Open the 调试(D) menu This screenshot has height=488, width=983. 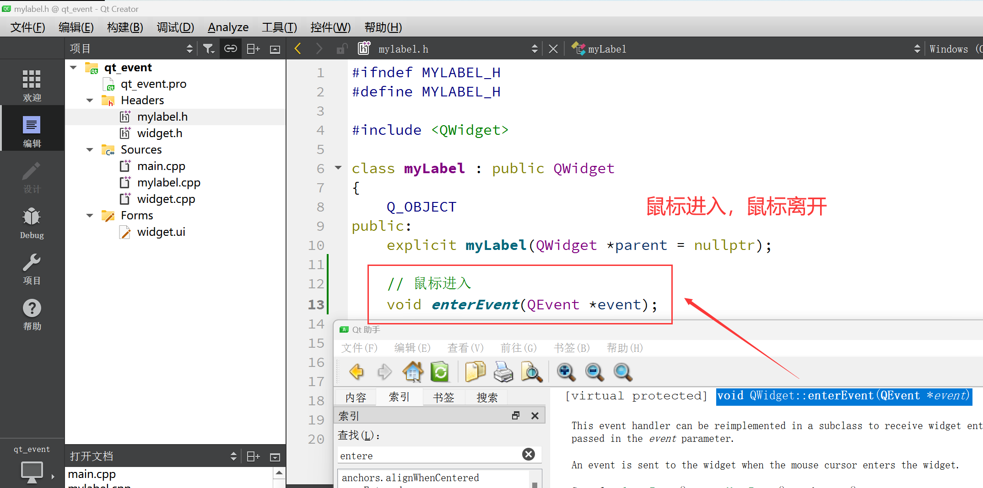pos(175,27)
